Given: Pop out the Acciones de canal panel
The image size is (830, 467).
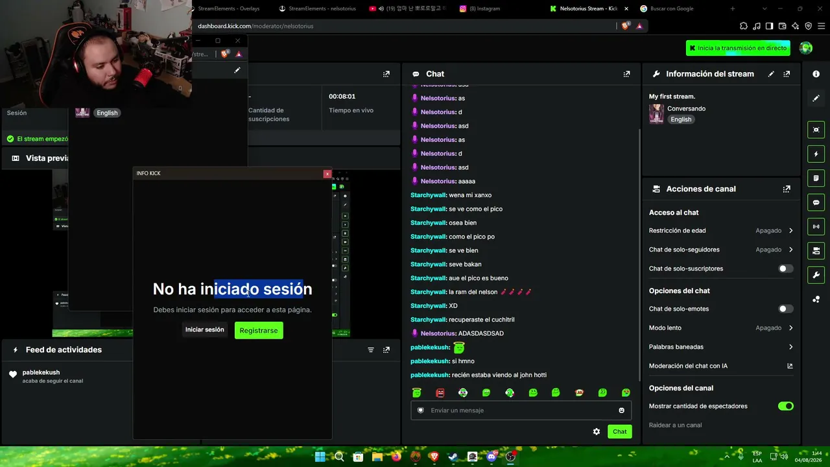Looking at the screenshot, I should coord(787,189).
